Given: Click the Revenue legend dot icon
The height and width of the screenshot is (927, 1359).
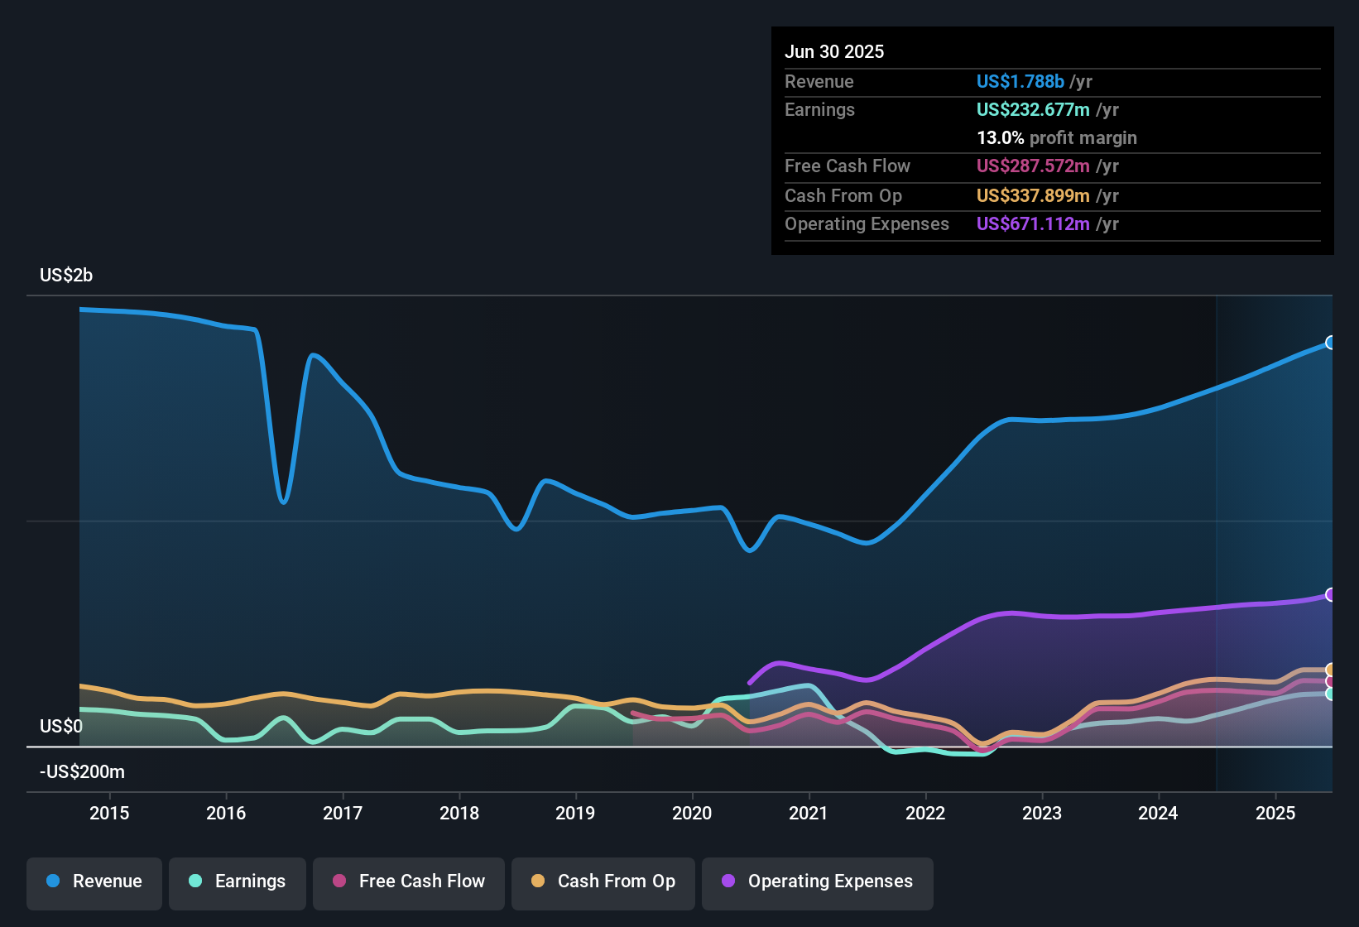Looking at the screenshot, I should pyautogui.click(x=52, y=881).
